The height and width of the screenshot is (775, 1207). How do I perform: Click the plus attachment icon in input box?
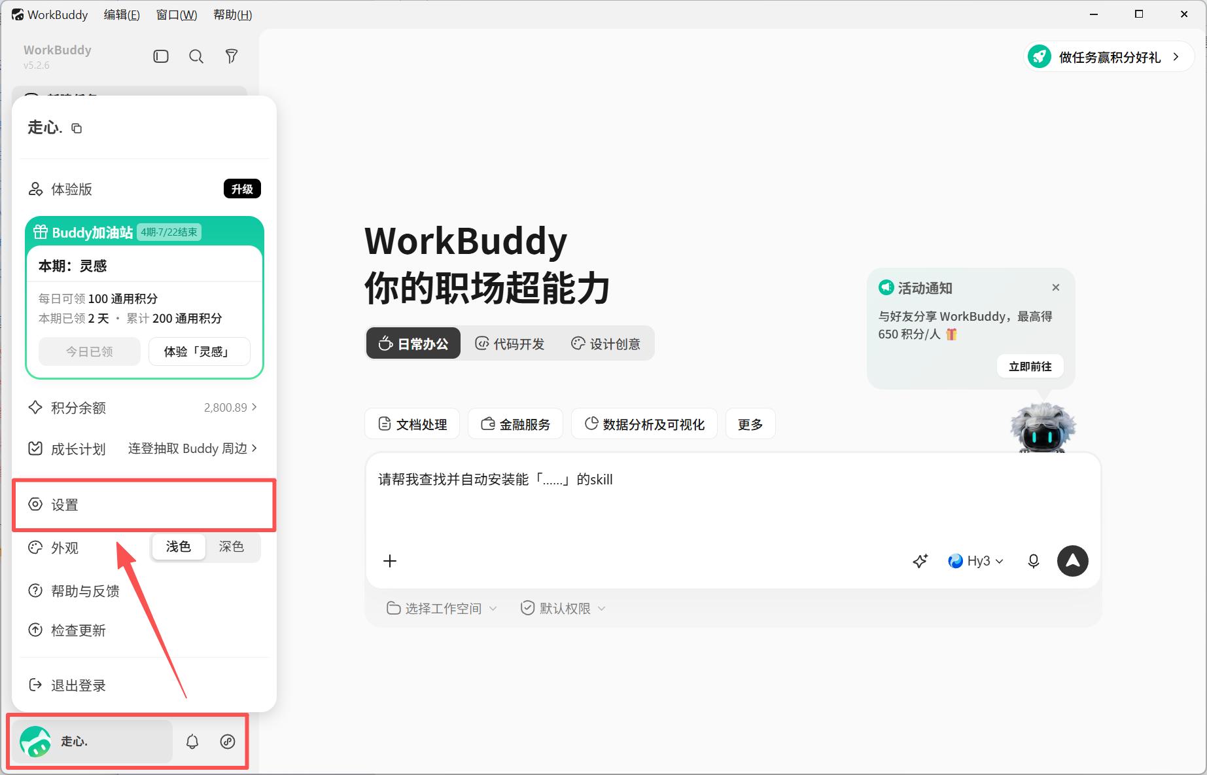click(x=390, y=561)
